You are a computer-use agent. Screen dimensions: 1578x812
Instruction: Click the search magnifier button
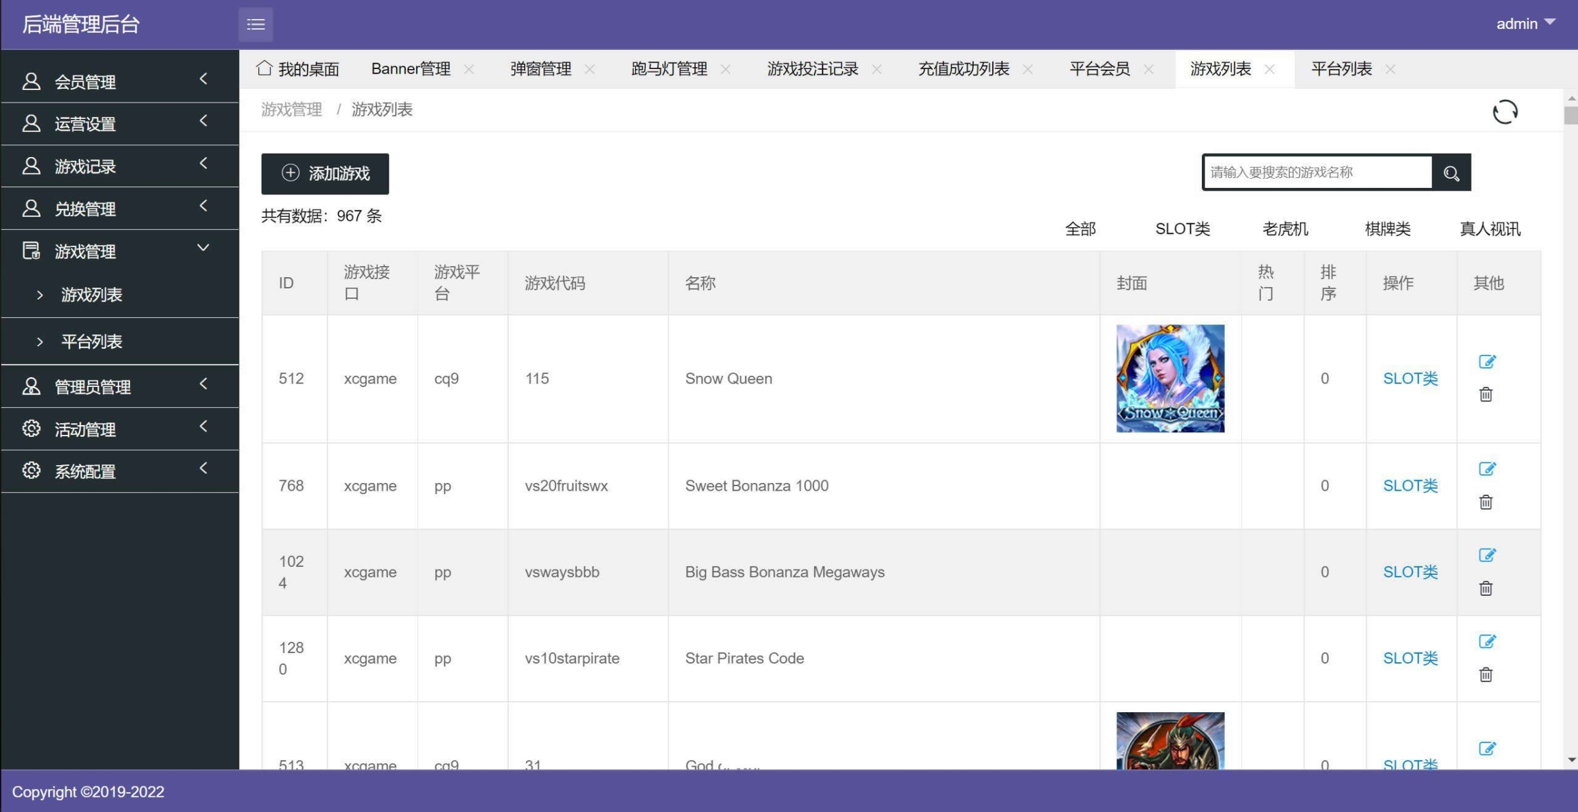pos(1451,173)
